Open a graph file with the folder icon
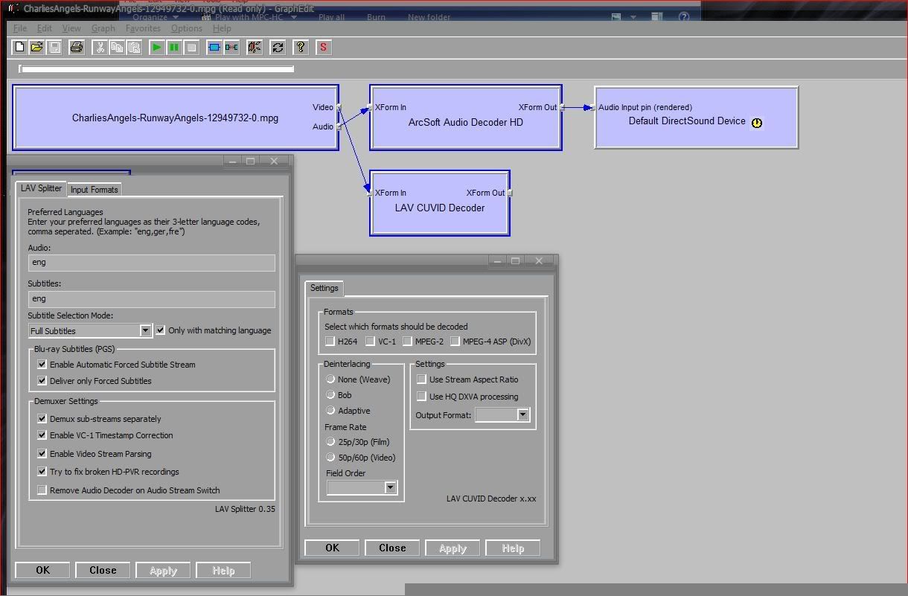This screenshot has height=596, width=908. [36, 48]
